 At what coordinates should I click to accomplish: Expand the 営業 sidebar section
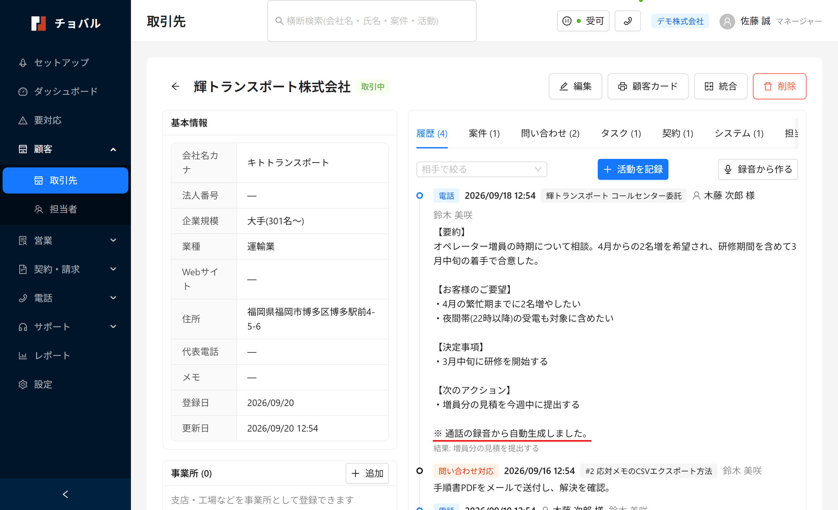point(65,240)
